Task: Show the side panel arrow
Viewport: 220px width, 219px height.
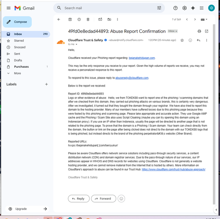Action: [x=216, y=210]
